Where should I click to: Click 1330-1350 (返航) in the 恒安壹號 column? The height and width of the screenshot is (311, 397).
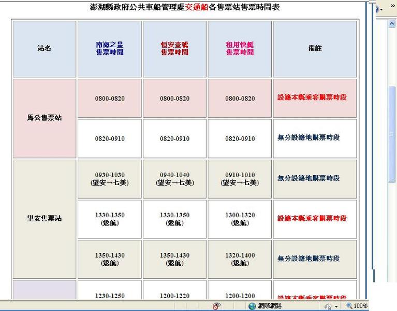[x=175, y=219]
